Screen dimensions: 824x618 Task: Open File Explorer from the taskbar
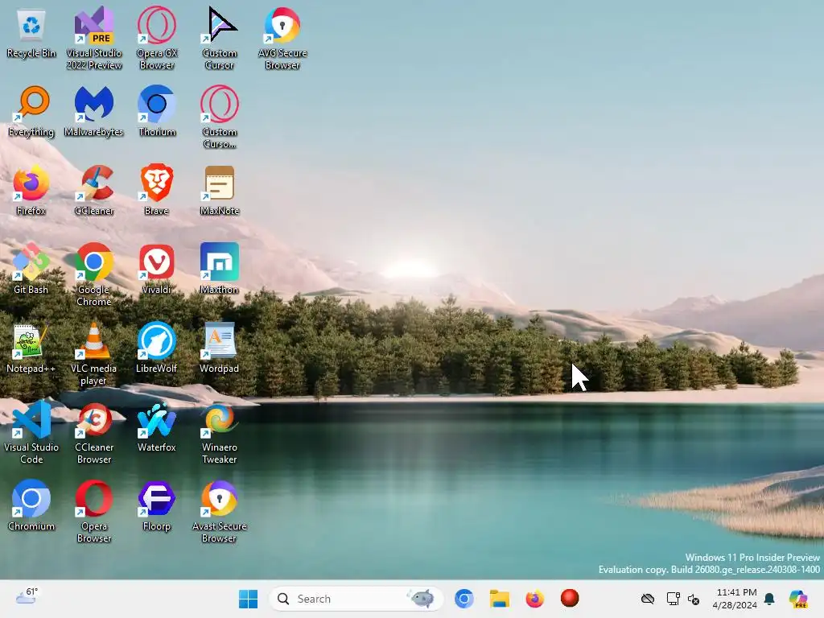(x=499, y=599)
